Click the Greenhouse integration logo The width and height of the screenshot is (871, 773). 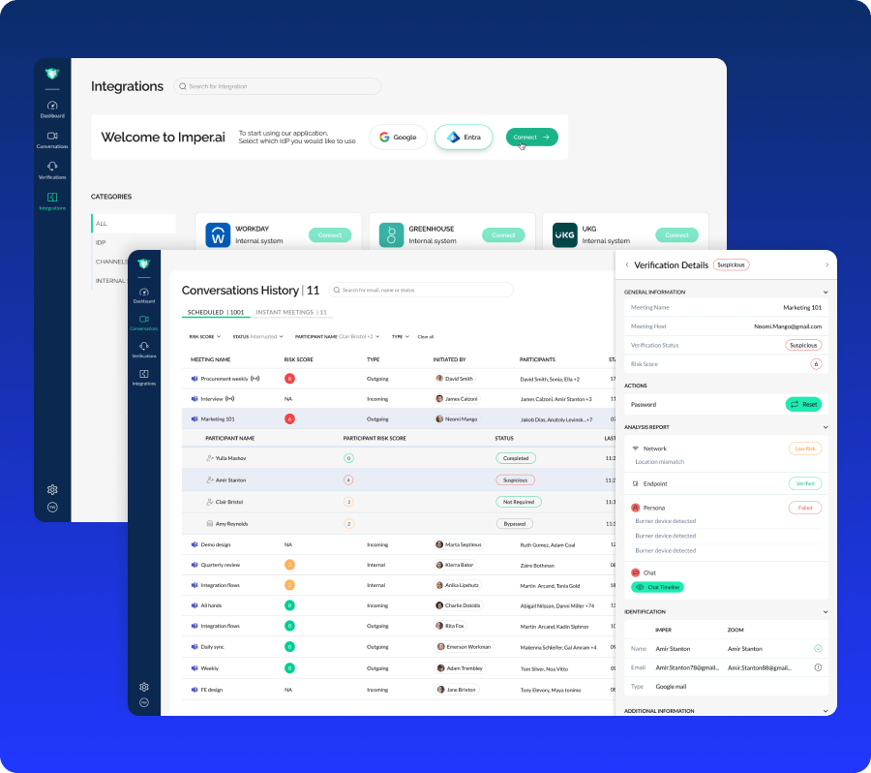coord(390,234)
